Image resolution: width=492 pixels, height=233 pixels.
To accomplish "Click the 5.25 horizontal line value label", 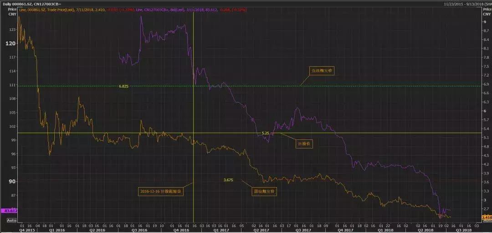I will pyautogui.click(x=266, y=133).
